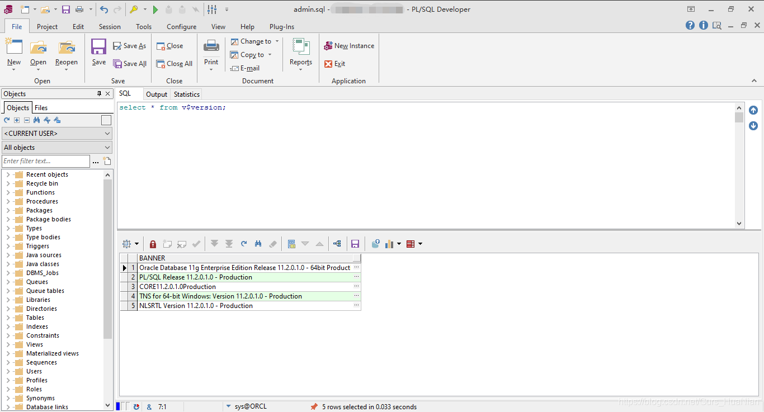Click Fetch next page arrow in grid toolbar
This screenshot has height=412, width=764.
214,244
